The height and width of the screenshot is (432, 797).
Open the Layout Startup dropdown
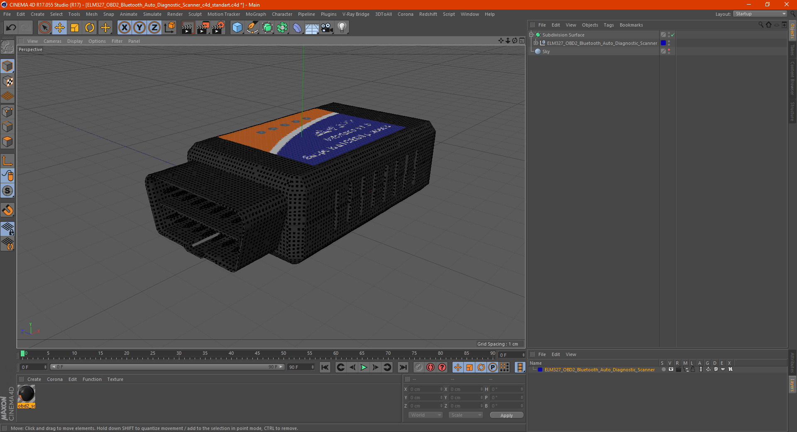click(760, 14)
